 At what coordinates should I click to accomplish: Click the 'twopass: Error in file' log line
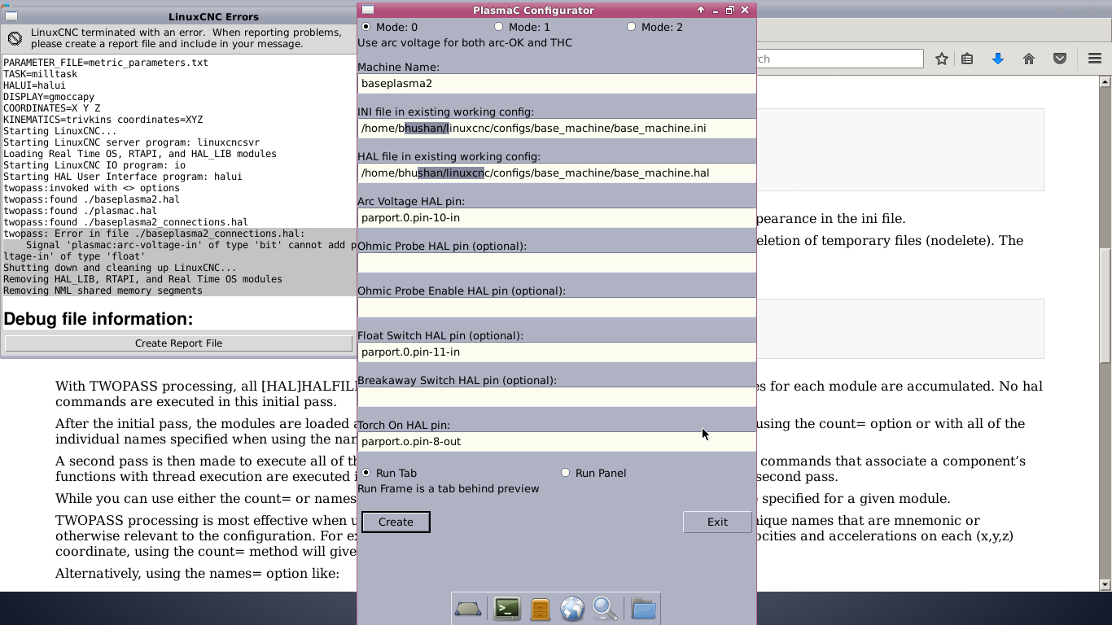pos(154,234)
